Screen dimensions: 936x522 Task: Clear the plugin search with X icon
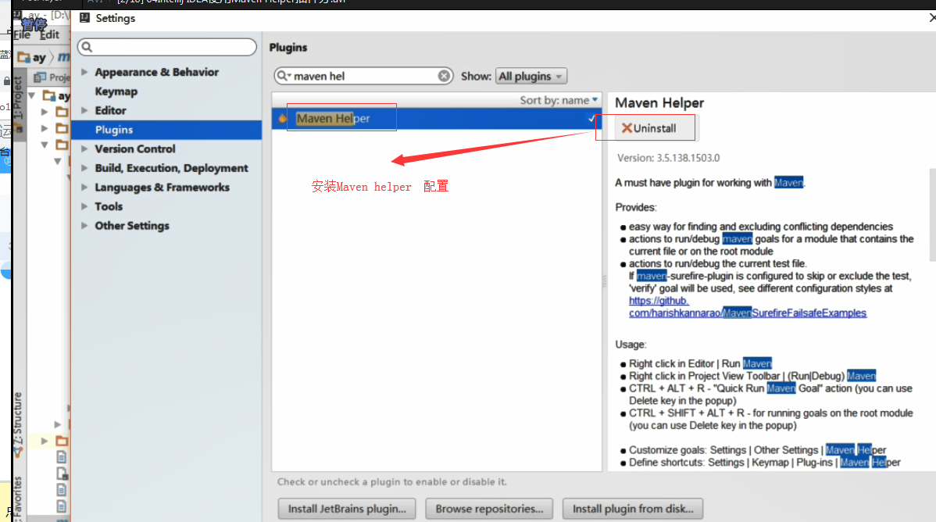444,76
